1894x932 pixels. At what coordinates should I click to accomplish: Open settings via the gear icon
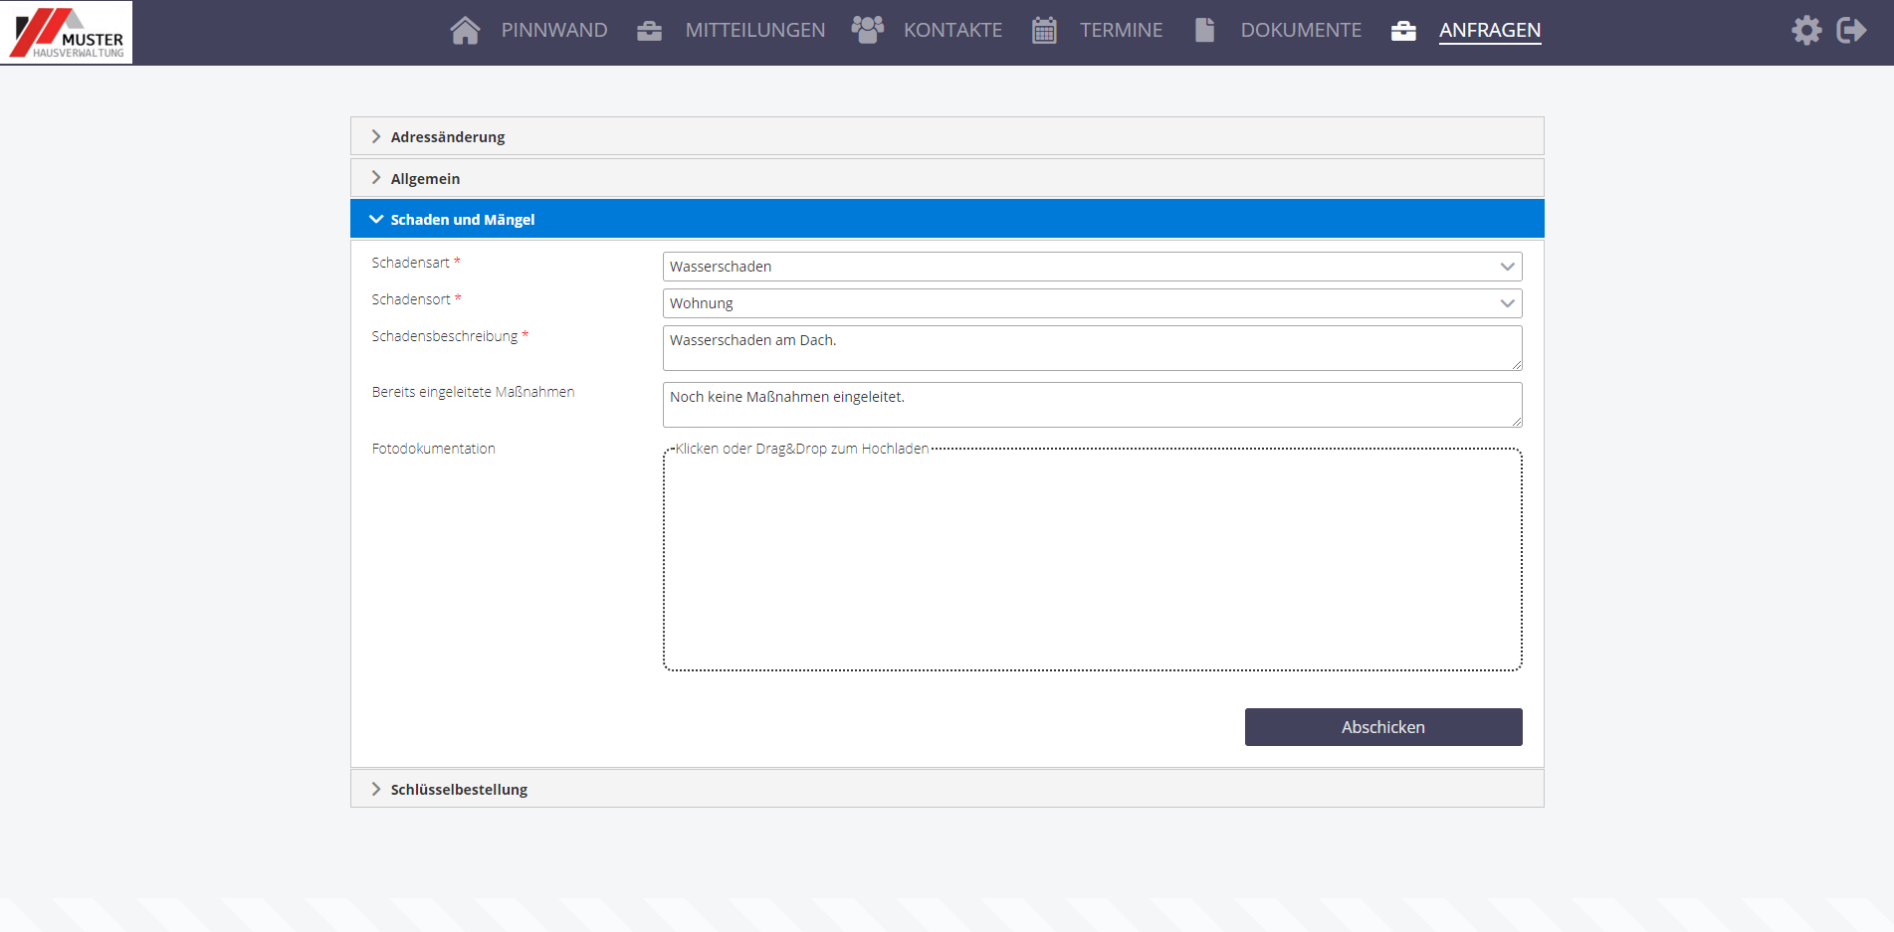pos(1806,30)
